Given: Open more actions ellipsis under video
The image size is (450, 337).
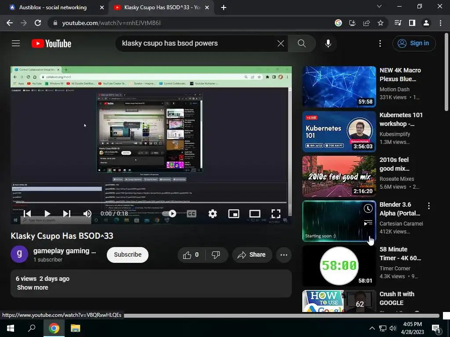Looking at the screenshot, I should tap(284, 255).
